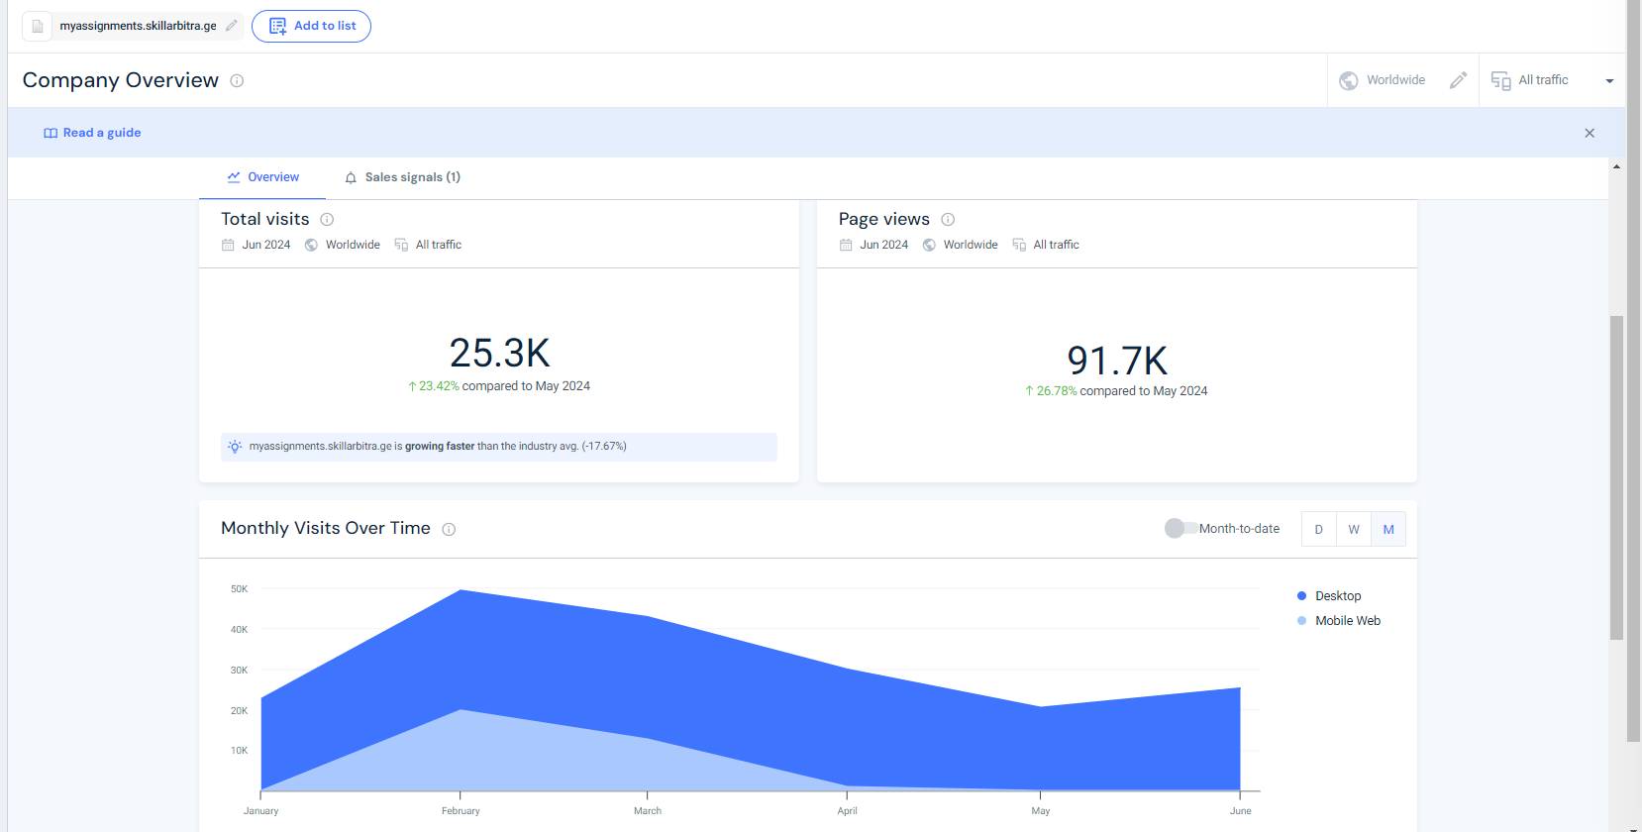Click the globe icon in the Worldwide filter

[x=1349, y=80]
